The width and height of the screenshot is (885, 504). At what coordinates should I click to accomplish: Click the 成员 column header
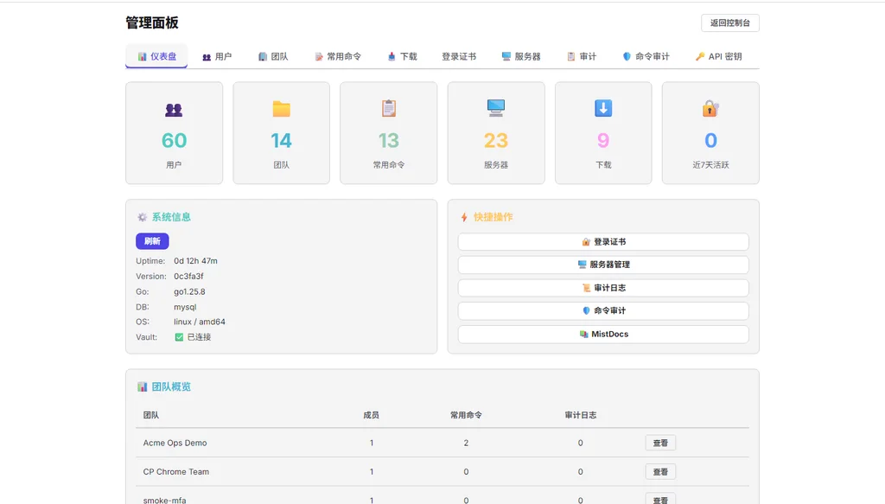point(372,415)
